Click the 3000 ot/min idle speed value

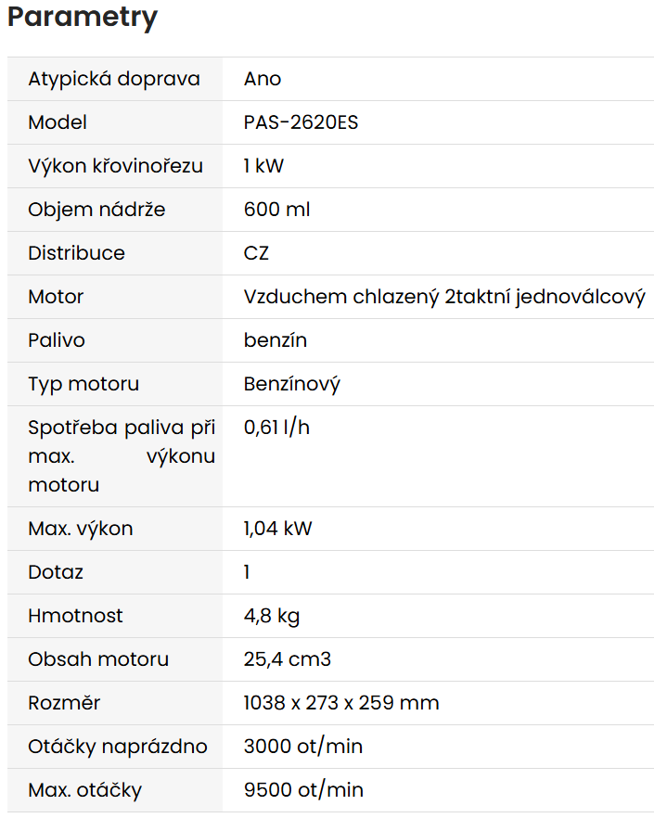pos(302,747)
